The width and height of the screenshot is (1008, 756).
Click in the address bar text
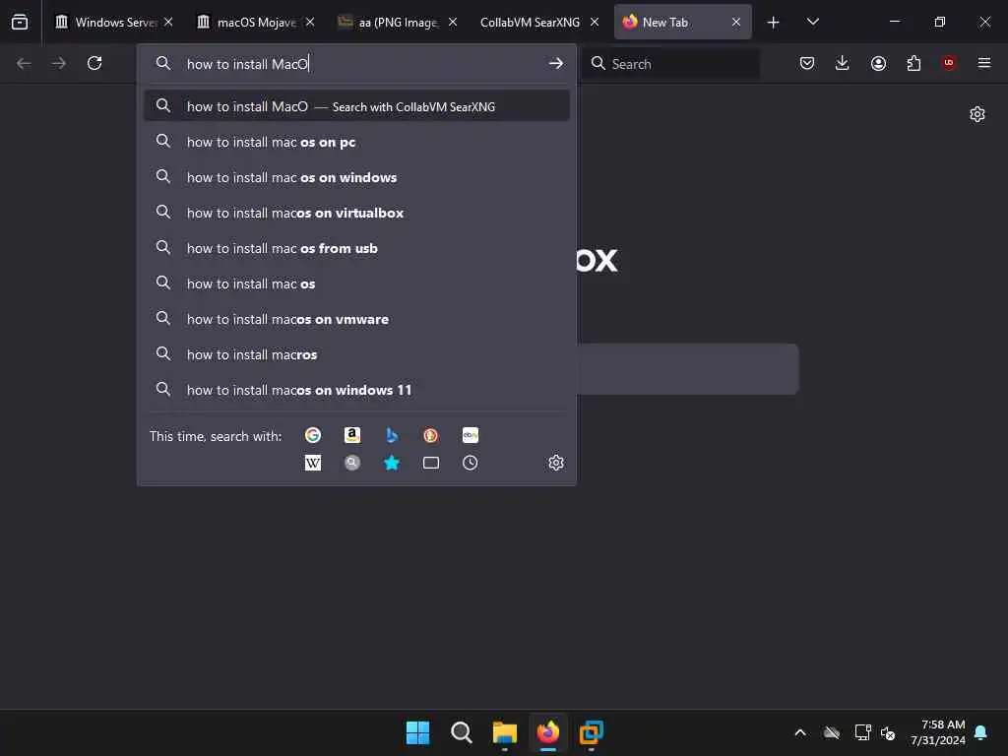[x=247, y=64]
